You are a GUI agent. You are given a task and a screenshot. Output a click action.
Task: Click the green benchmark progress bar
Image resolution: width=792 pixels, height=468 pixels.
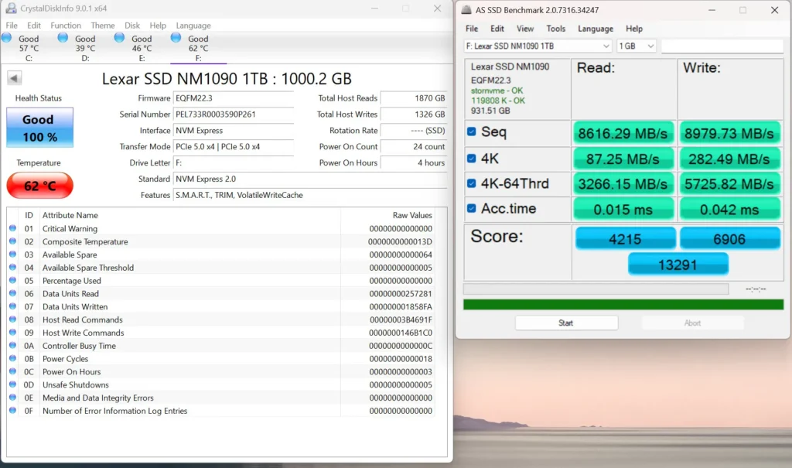(623, 304)
